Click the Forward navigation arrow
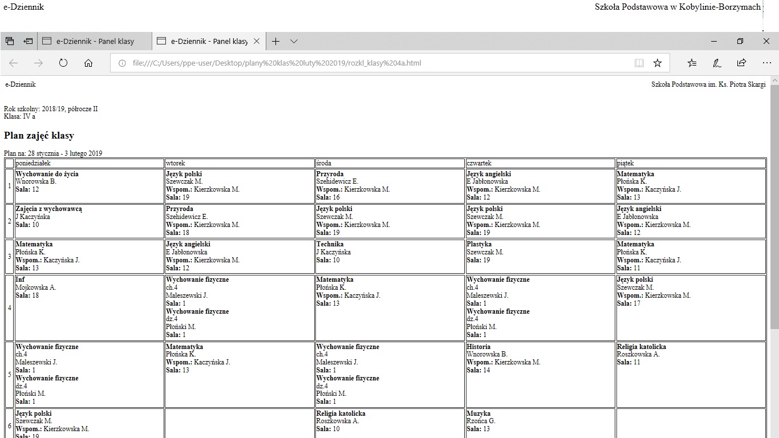The image size is (779, 438). pyautogui.click(x=38, y=63)
